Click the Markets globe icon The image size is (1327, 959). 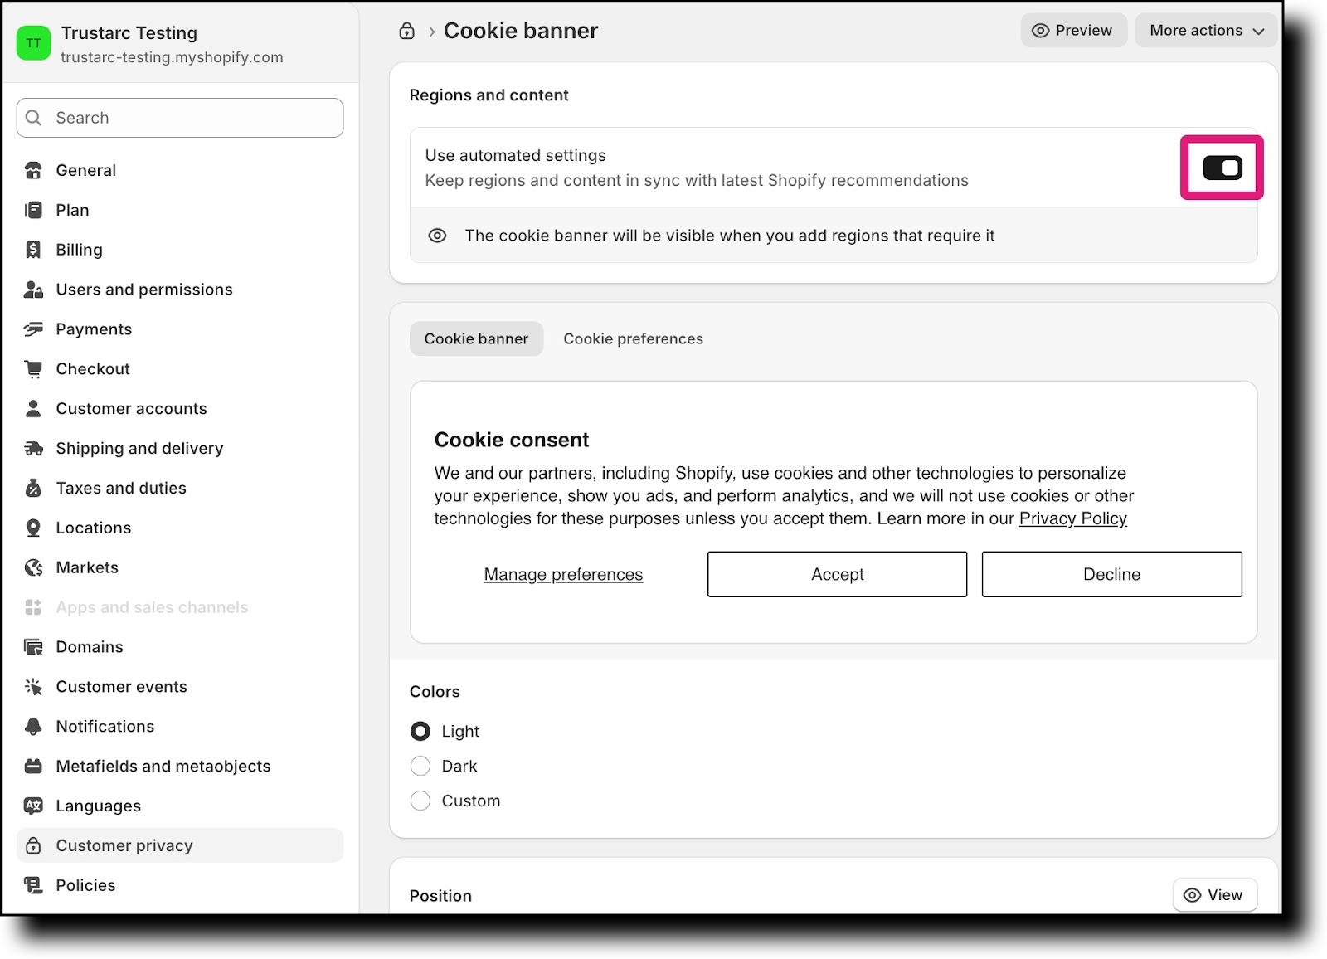(33, 567)
